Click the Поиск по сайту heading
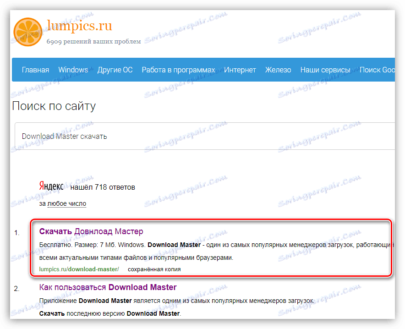Screen dimensions: 405x329 click(x=54, y=106)
